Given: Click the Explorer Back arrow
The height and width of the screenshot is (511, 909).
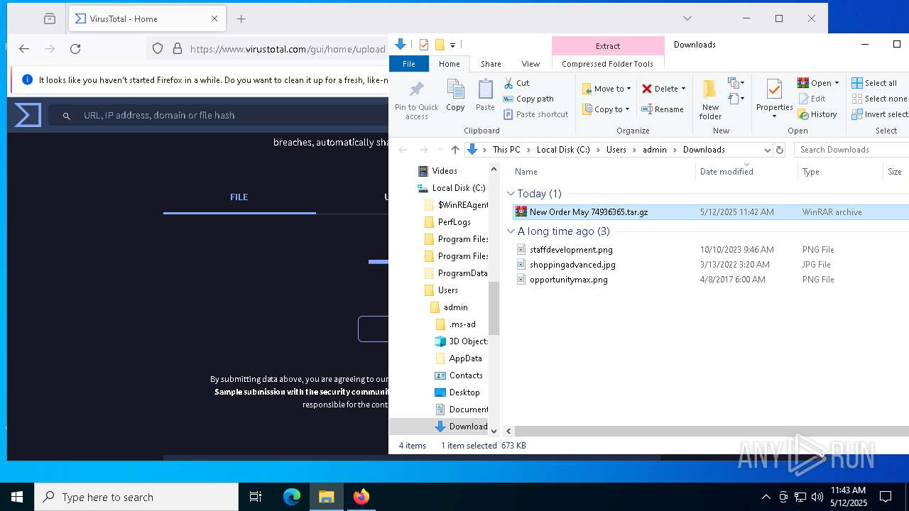Looking at the screenshot, I should point(403,150).
